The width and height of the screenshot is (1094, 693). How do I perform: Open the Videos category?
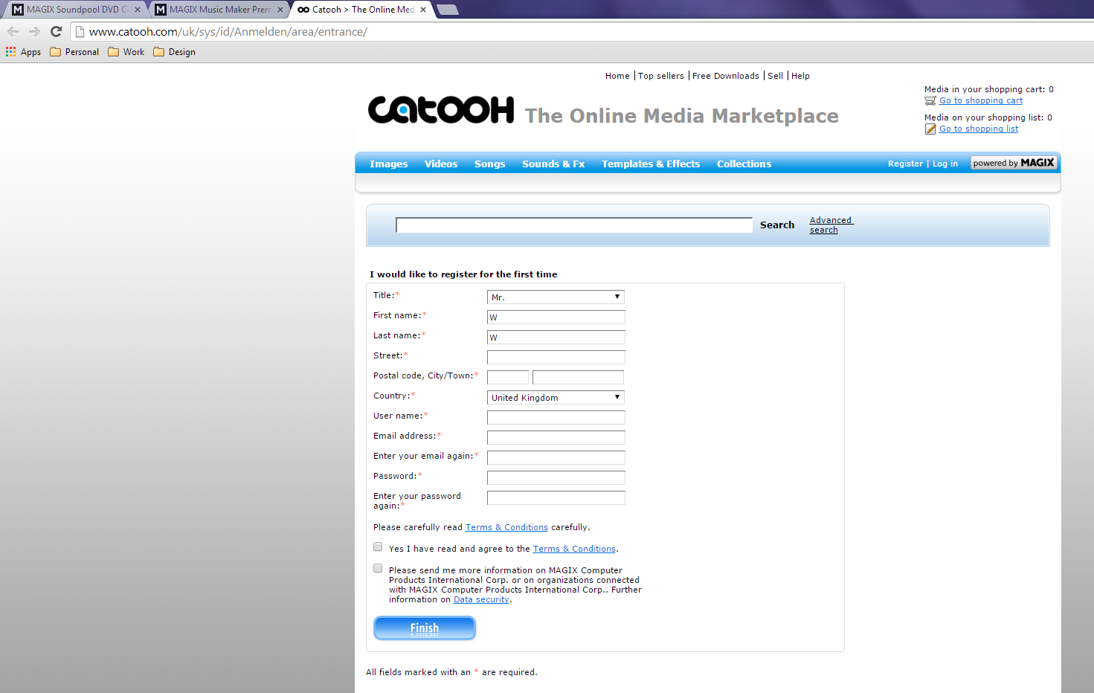441,164
